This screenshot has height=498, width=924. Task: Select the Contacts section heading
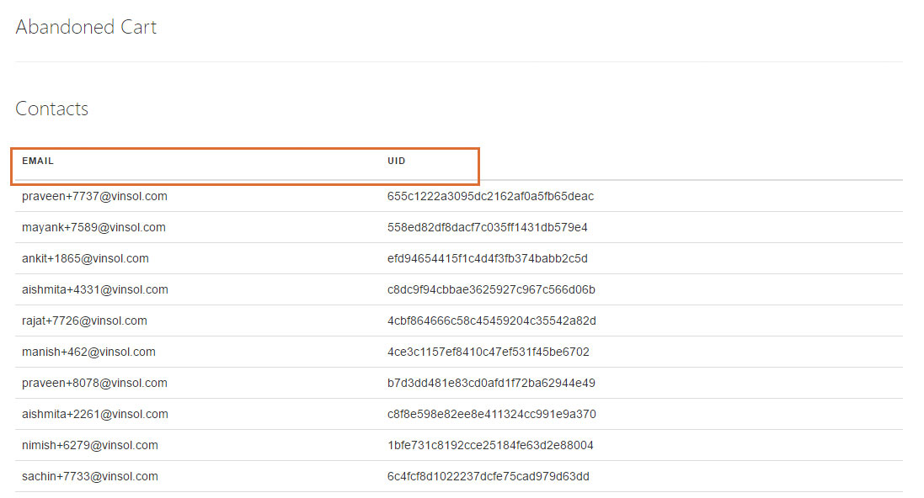(52, 109)
